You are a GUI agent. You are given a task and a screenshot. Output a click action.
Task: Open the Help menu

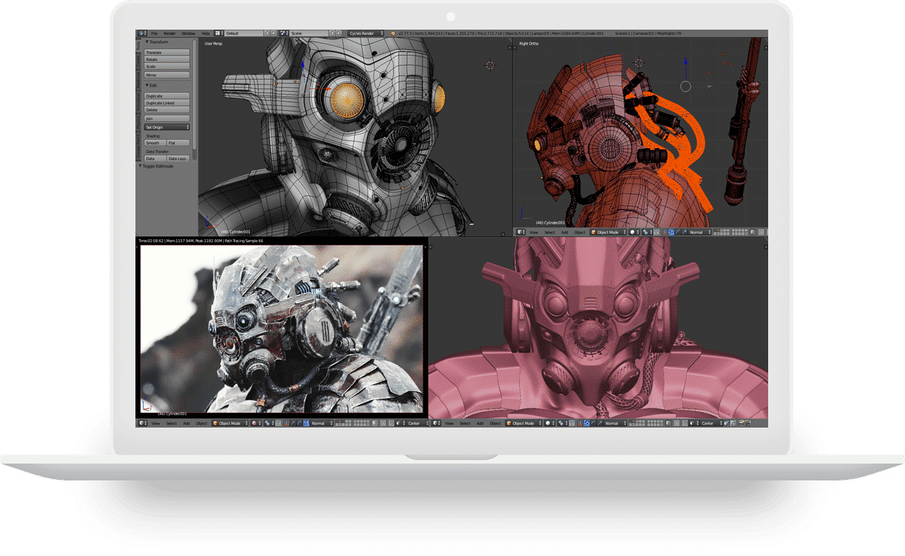pyautogui.click(x=205, y=33)
